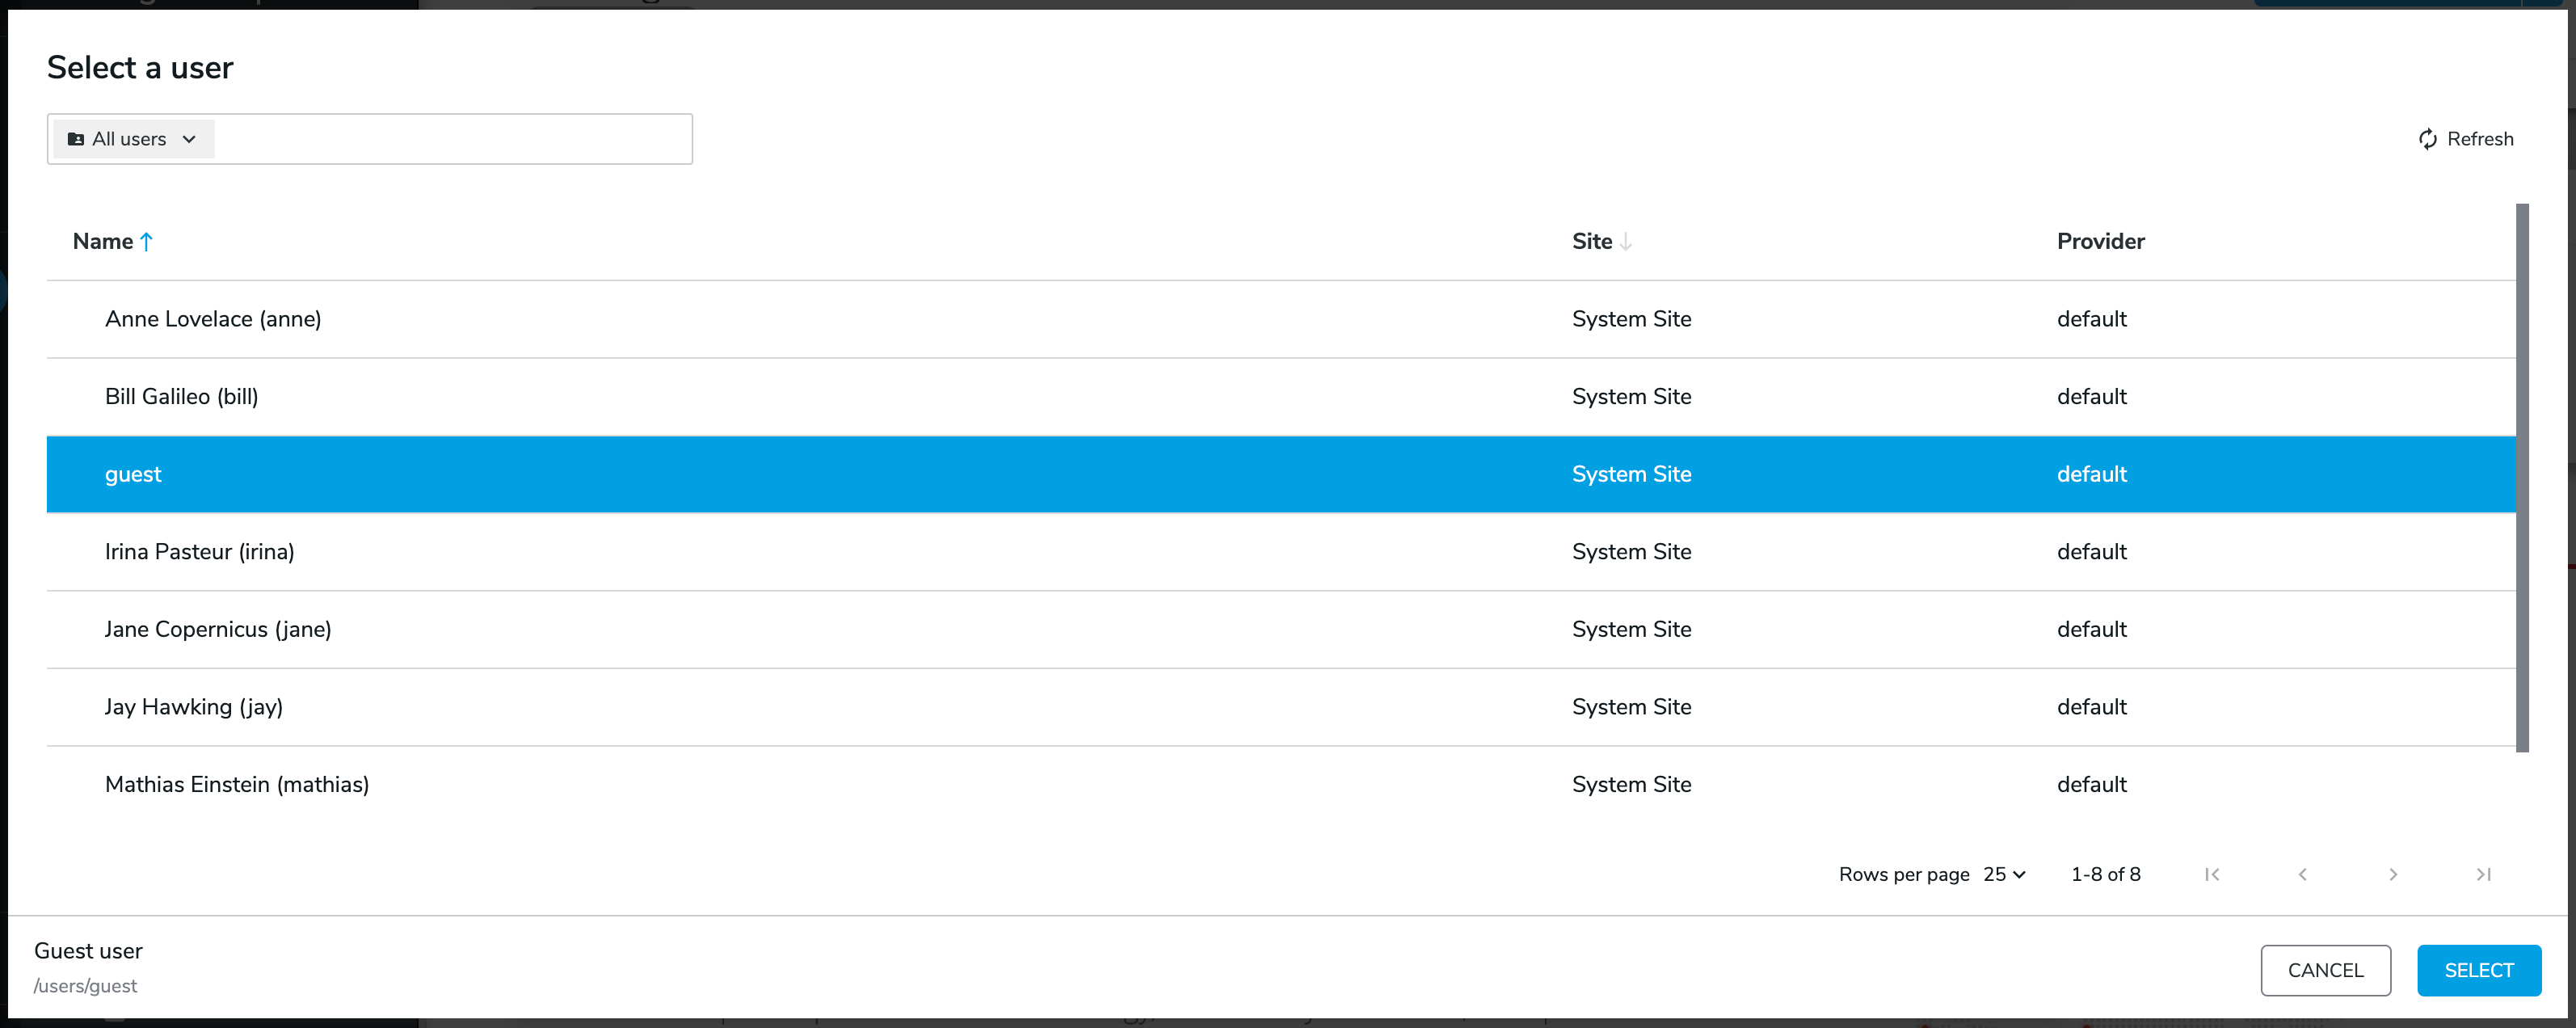This screenshot has width=2576, height=1028.
Task: Select the Anne Lovelace (anne) row
Action: pos(213,319)
